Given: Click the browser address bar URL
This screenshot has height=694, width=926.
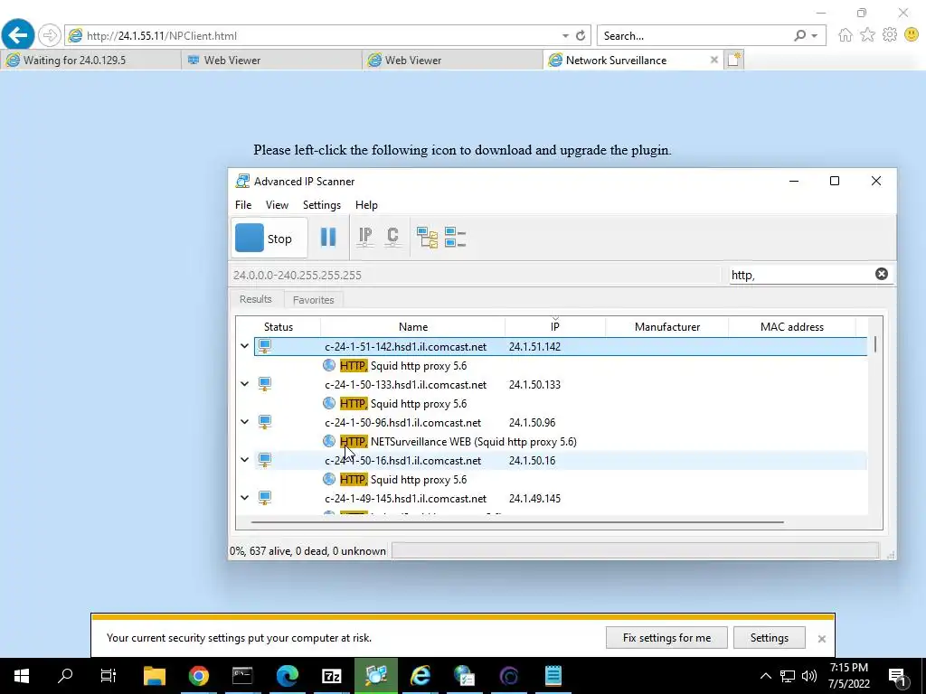Looking at the screenshot, I should click(162, 35).
